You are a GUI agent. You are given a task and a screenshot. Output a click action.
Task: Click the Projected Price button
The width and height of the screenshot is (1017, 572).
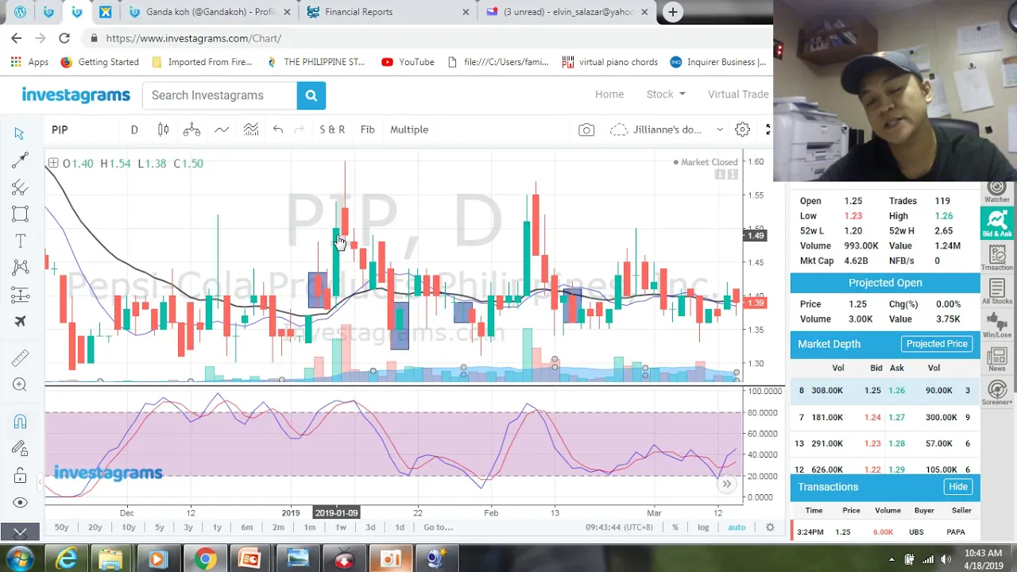tap(937, 344)
